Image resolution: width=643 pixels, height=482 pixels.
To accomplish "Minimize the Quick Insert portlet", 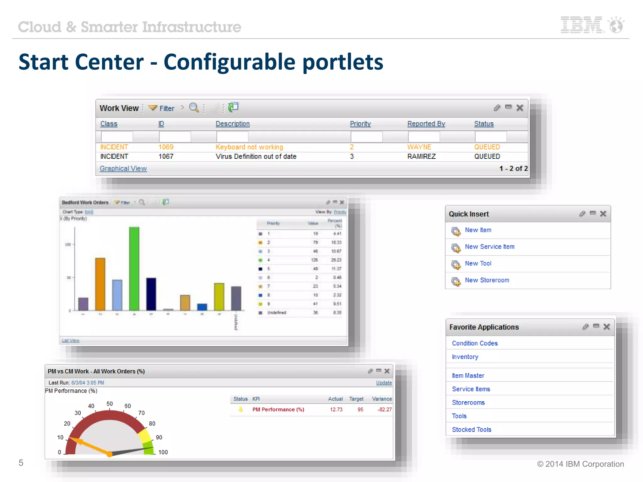I will (592, 213).
